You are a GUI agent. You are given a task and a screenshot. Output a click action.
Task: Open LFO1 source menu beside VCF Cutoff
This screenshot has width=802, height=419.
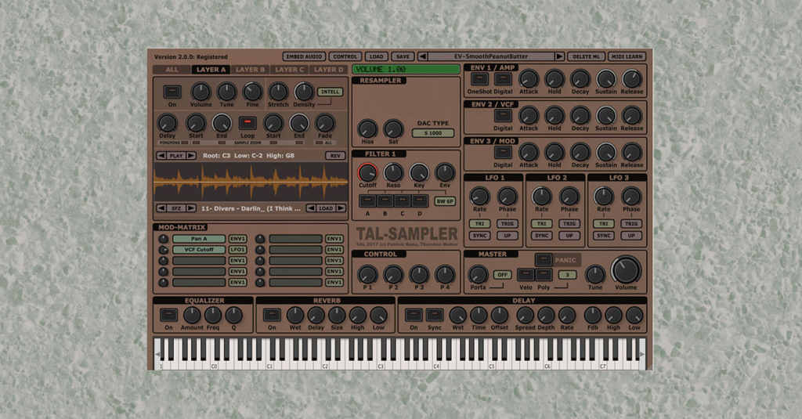pos(237,250)
